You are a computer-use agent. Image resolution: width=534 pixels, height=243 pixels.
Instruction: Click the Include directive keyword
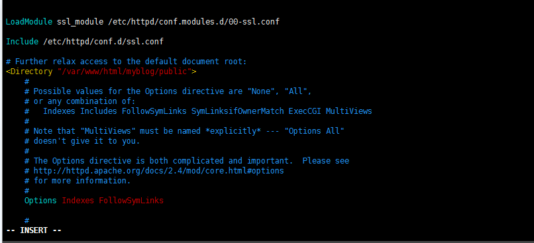[22, 42]
